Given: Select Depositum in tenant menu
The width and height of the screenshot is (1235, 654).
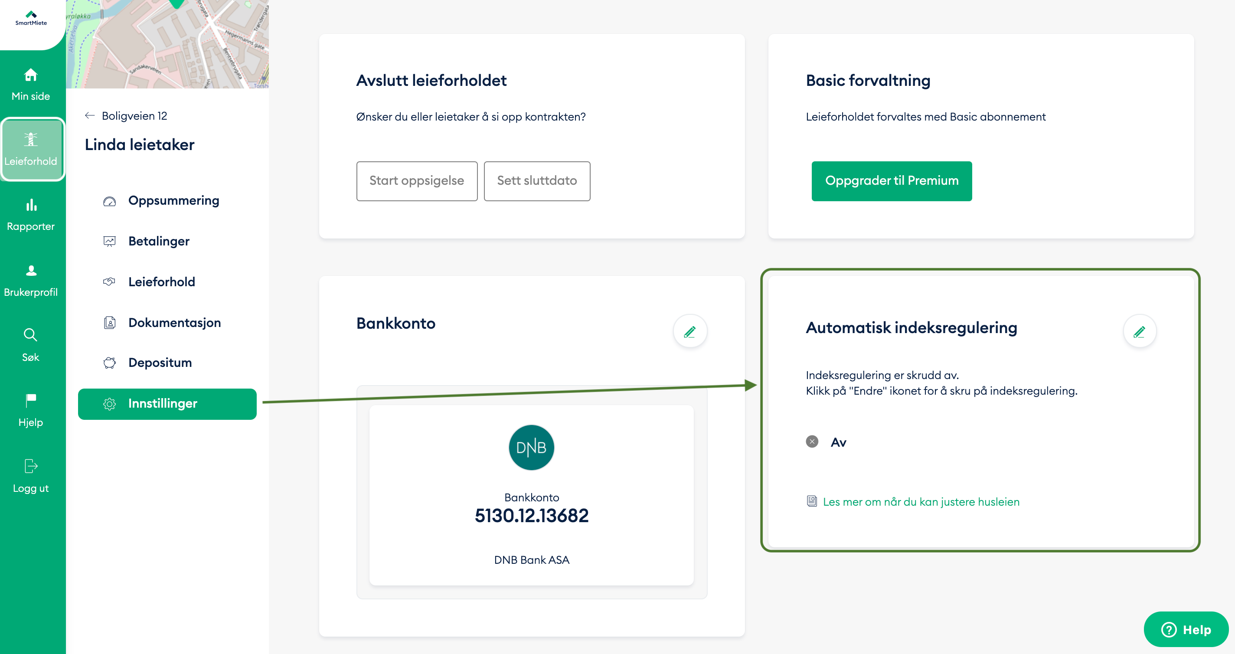Looking at the screenshot, I should pos(160,363).
